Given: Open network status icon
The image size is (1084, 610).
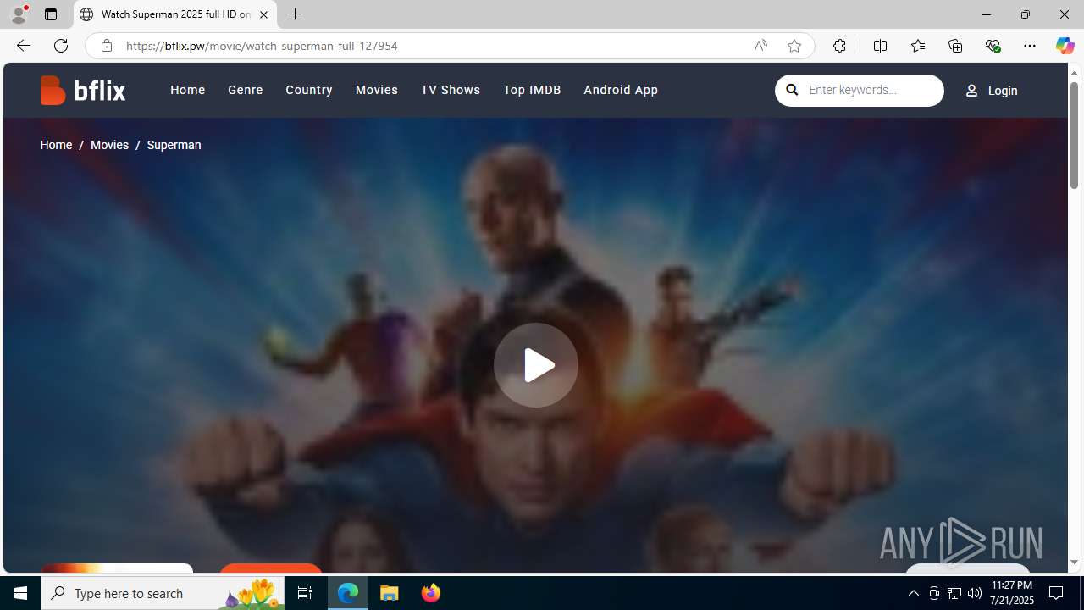Looking at the screenshot, I should coord(954,593).
